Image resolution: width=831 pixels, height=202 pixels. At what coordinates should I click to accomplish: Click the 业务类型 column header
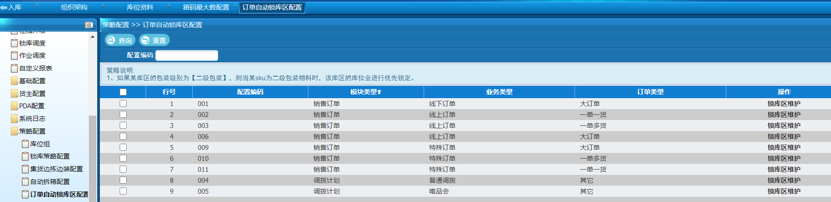[499, 92]
